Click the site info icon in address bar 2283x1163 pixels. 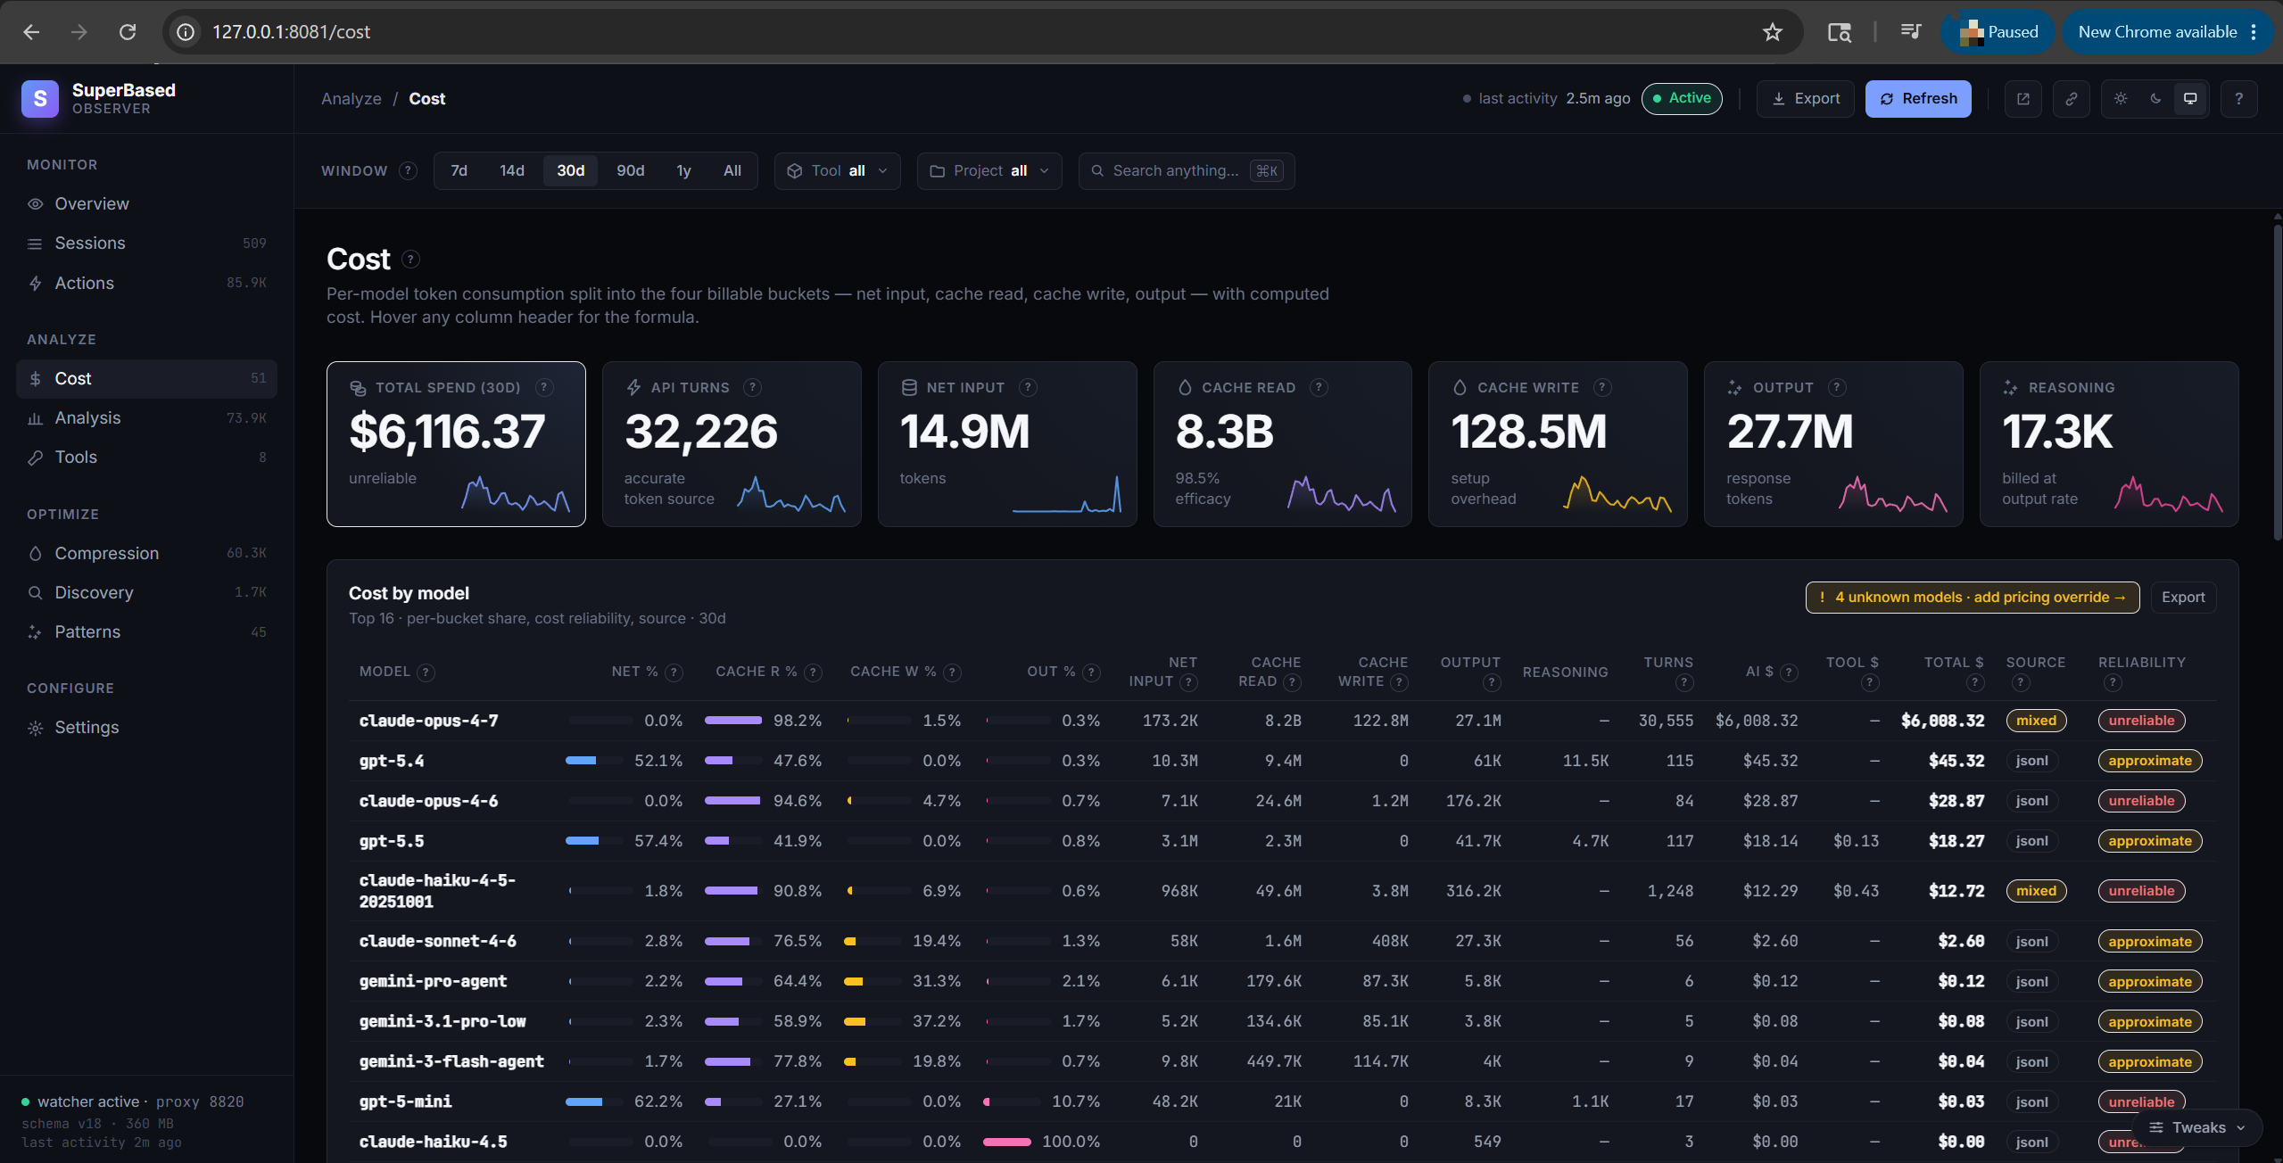point(186,32)
